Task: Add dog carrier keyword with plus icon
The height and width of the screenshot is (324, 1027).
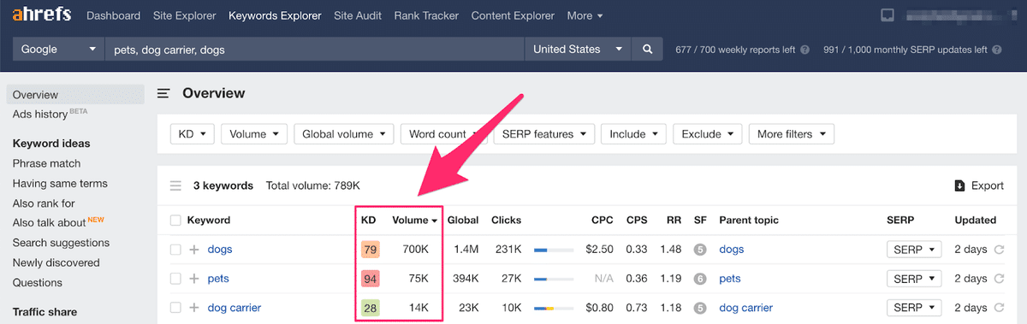Action: coord(194,308)
